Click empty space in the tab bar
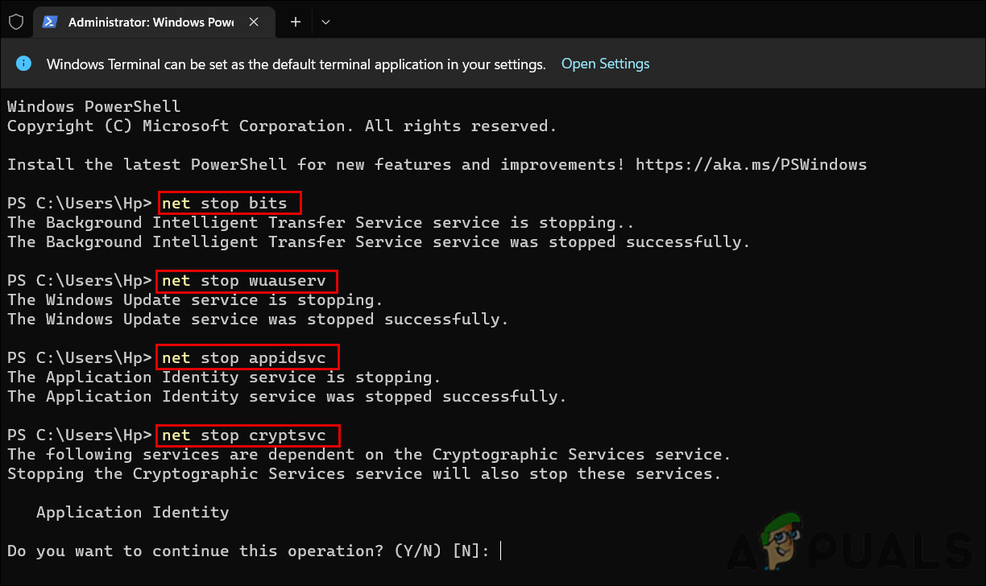 [564, 22]
